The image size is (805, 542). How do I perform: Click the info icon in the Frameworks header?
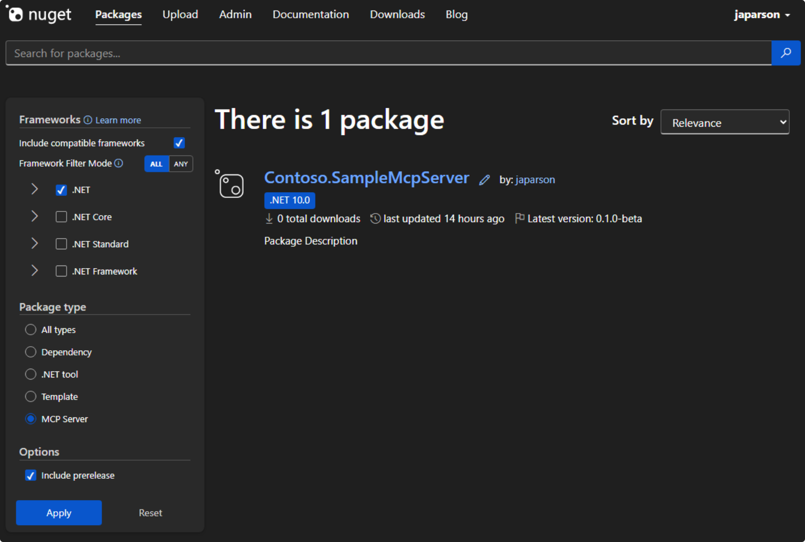coord(88,119)
